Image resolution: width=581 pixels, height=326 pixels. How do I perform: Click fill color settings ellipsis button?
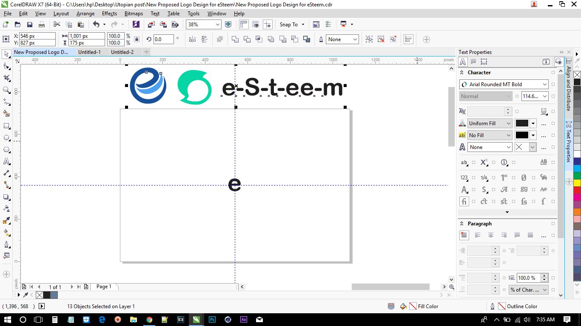pos(543,124)
